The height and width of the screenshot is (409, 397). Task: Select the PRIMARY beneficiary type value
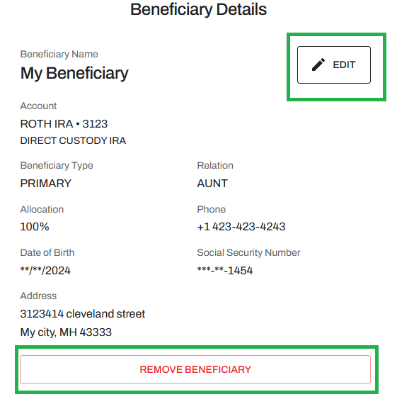[x=46, y=184]
